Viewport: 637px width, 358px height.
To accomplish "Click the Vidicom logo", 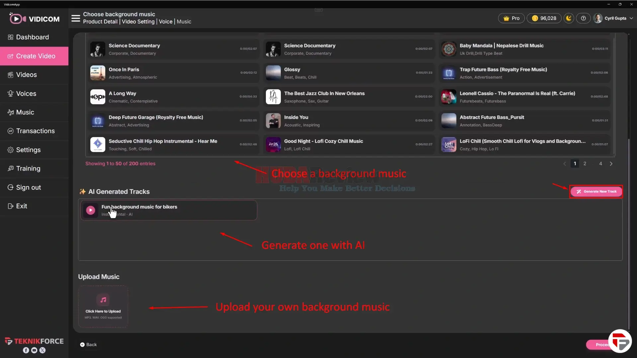I will 34,19.
